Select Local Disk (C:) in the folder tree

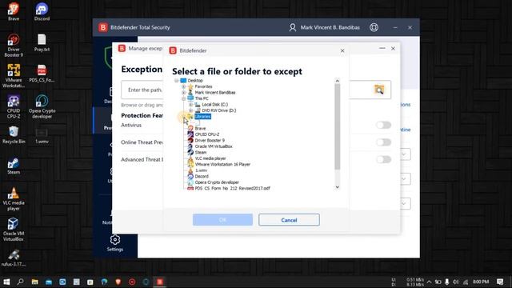214,105
